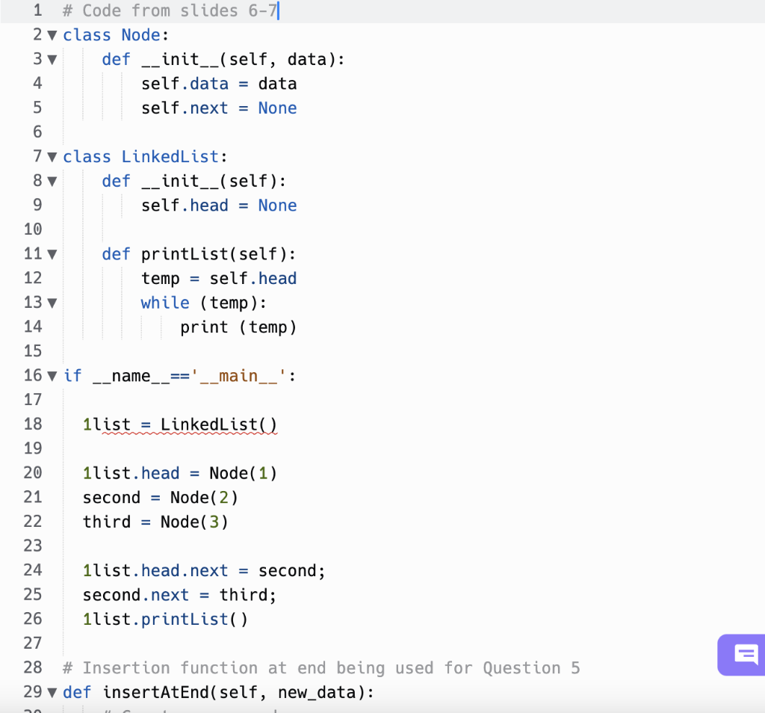Collapse printList fold arrow on line 11
Image resolution: width=765 pixels, height=713 pixels.
52,254
